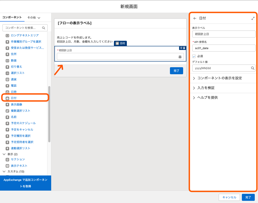The width and height of the screenshot is (258, 203).
Task: Open the calendar picker in 初回計上日 field
Action: pos(180,57)
